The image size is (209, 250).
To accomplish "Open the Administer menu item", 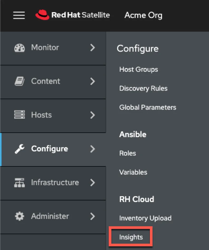I will tap(50, 216).
